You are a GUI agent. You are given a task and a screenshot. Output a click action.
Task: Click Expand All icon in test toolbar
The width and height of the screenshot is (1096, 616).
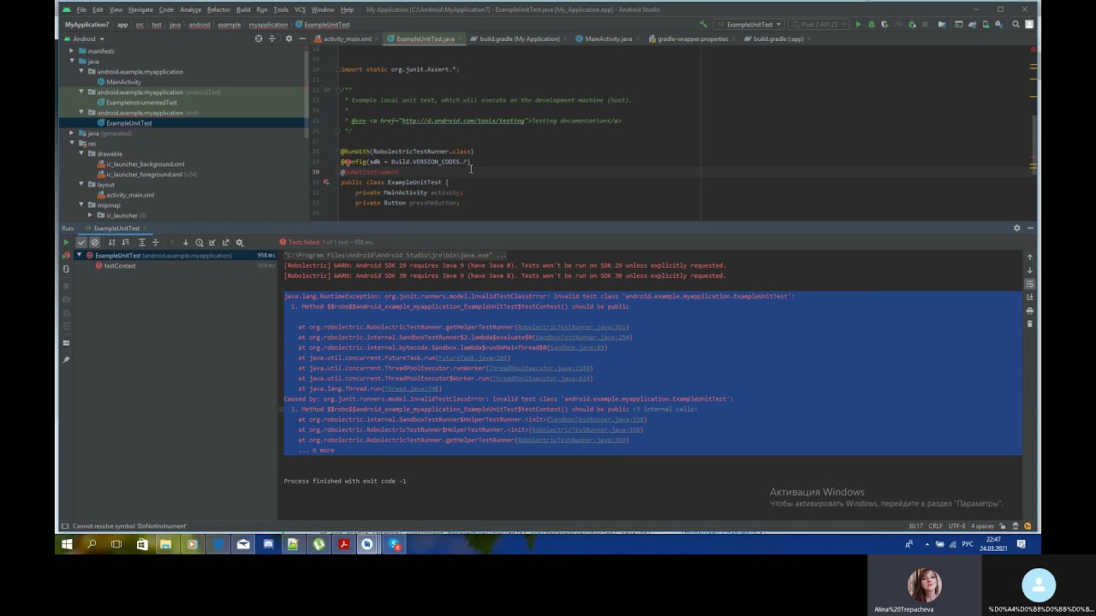pos(142,242)
